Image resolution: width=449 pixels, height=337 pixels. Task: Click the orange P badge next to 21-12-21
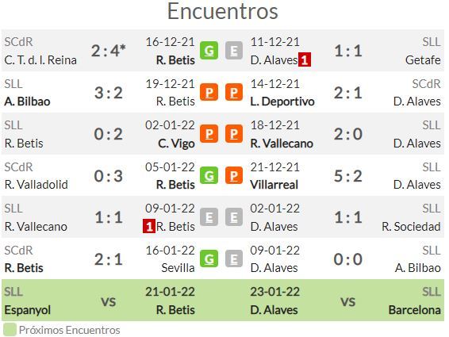tap(234, 175)
